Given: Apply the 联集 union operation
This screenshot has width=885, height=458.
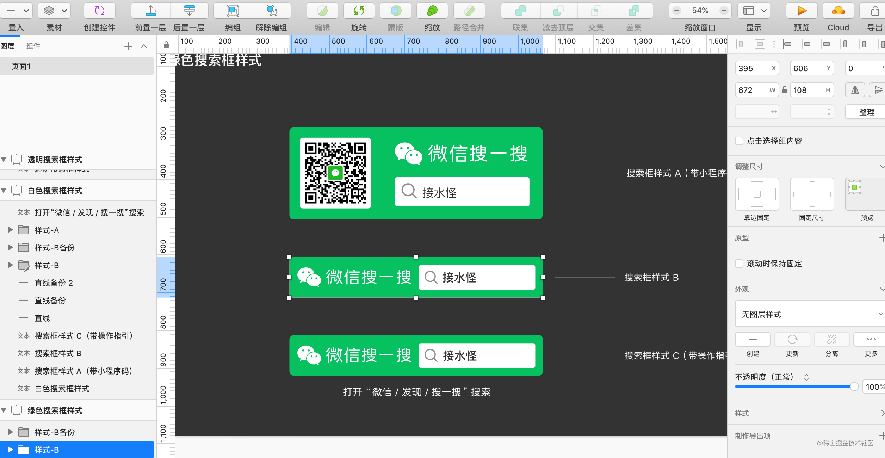Looking at the screenshot, I should (x=520, y=11).
